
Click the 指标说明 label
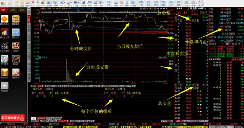162,58
